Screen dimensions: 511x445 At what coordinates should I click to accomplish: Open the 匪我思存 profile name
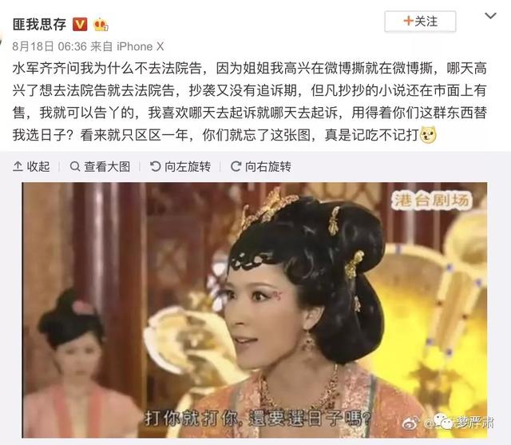[39, 25]
